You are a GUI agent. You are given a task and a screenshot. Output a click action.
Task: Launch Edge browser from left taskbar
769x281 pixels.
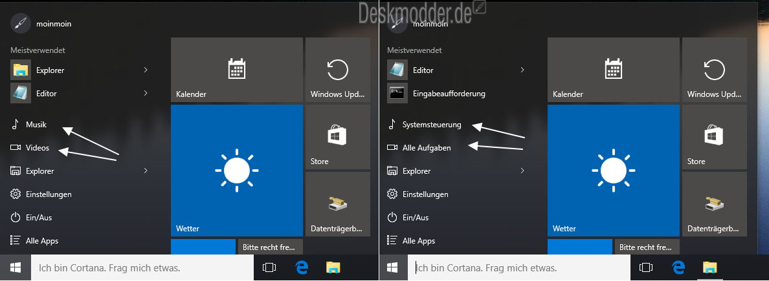click(301, 267)
